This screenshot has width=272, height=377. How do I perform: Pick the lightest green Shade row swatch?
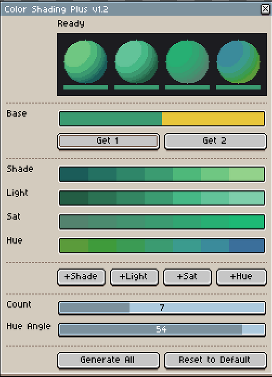click(x=246, y=174)
